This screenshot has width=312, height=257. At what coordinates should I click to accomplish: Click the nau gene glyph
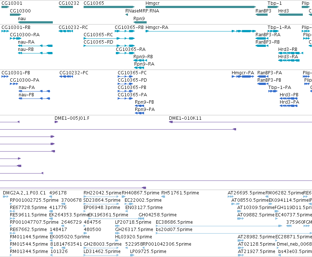pyautogui.click(x=36, y=22)
